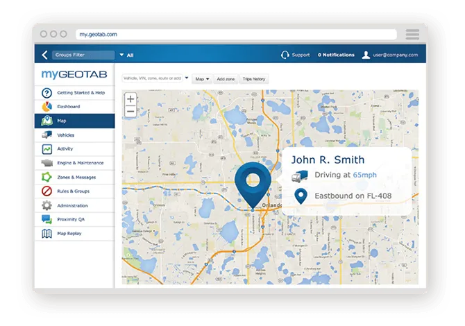Open the Dashboard menu item
Screen dimensions: 465x326
point(75,107)
